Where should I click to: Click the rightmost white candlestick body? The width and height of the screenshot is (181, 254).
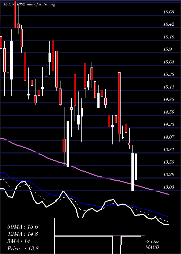pos(136,167)
